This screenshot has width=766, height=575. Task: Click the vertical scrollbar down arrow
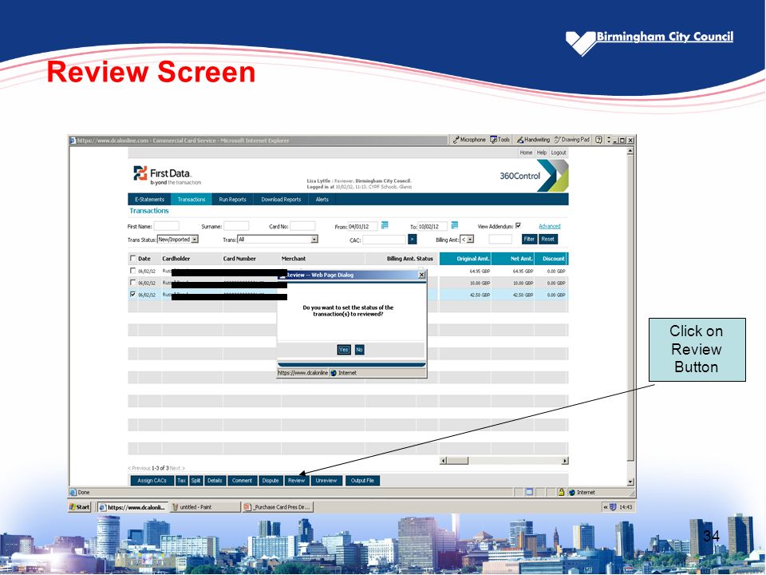coord(630,482)
